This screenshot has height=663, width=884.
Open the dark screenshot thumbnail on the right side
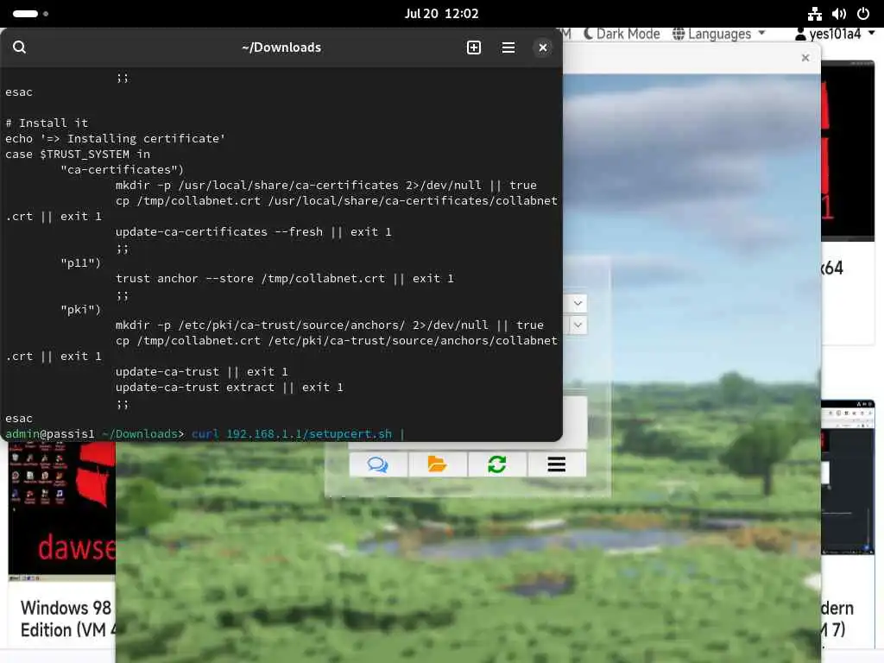848,477
